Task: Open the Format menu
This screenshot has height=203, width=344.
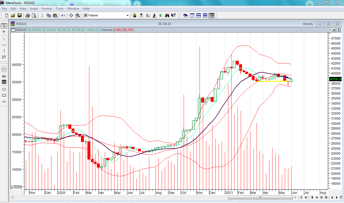Action: [x=47, y=9]
